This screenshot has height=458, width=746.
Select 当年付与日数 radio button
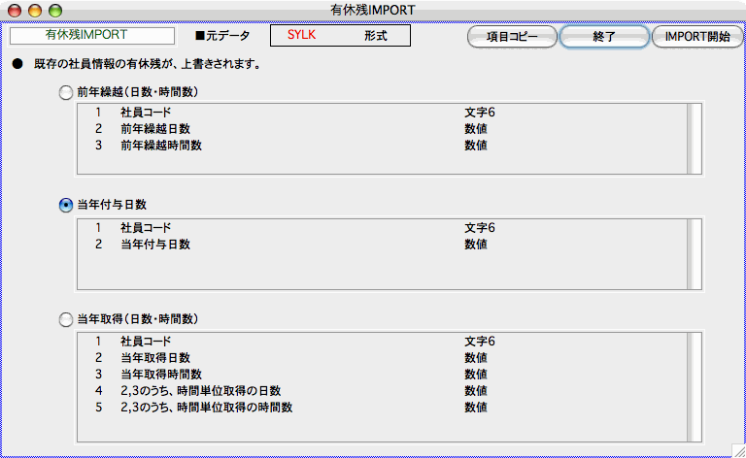coord(66,205)
